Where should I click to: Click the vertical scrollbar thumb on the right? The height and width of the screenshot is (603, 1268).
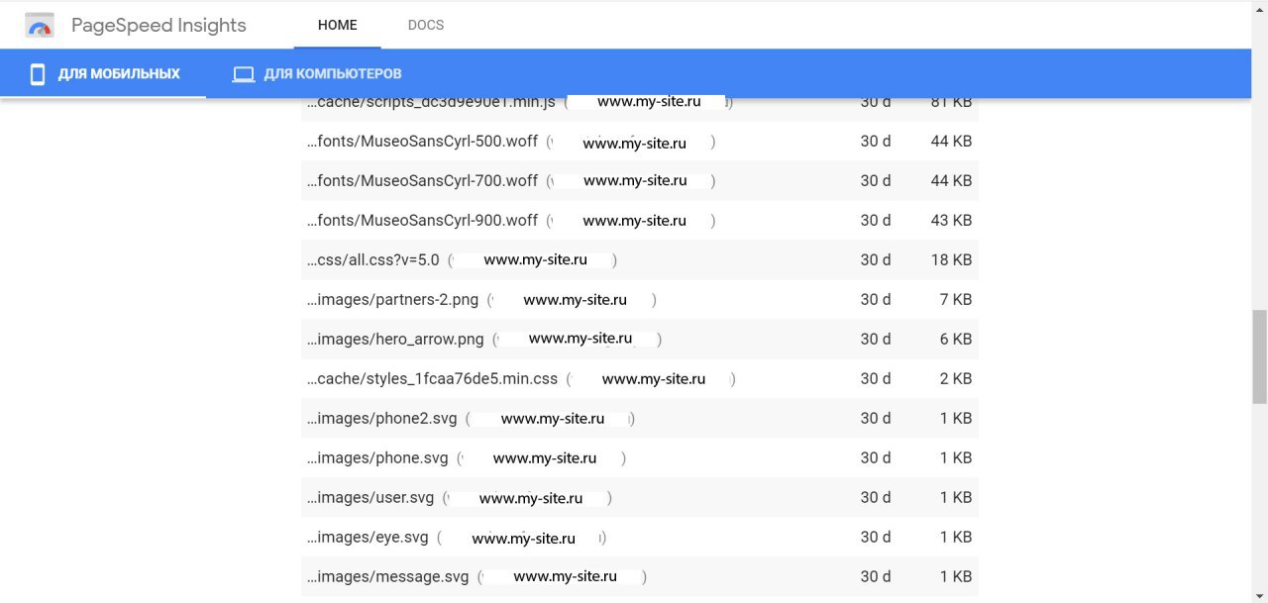1259,356
